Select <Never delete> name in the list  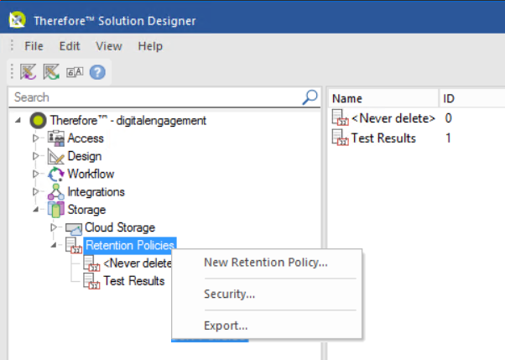point(393,118)
